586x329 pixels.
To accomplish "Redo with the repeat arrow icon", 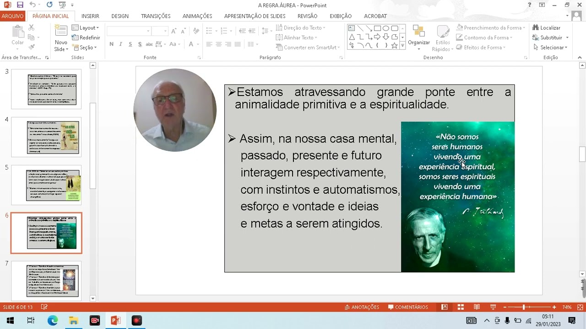I will click(x=49, y=5).
